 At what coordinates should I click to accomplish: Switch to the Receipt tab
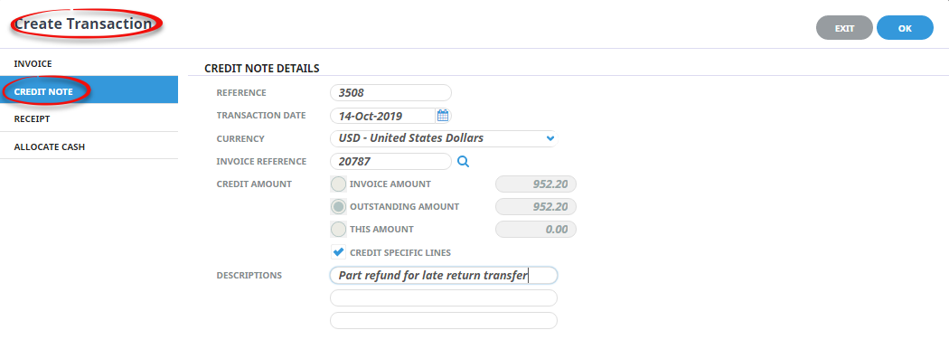pos(89,118)
